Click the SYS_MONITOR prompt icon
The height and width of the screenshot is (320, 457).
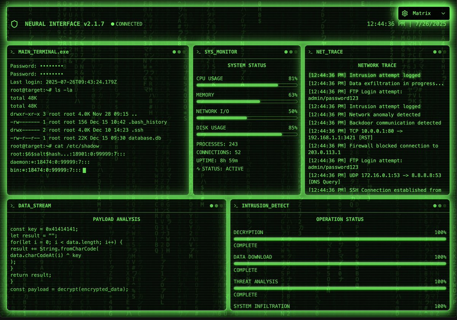[198, 52]
